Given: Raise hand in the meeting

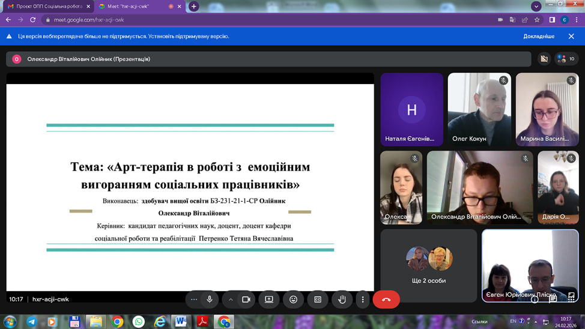Looking at the screenshot, I should [x=342, y=299].
